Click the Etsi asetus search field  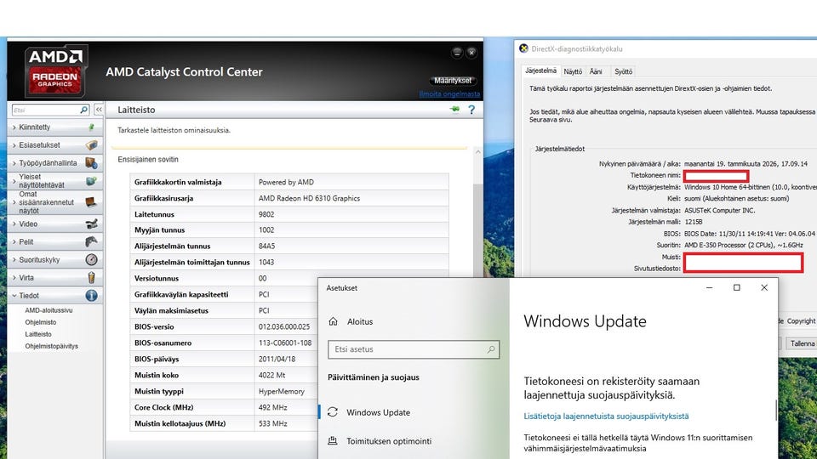(408, 349)
